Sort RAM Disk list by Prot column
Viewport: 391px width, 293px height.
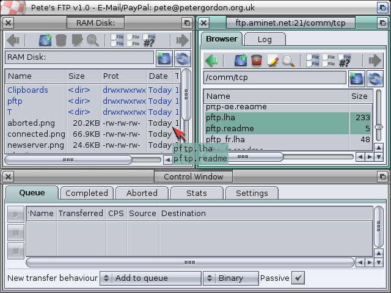pyautogui.click(x=124, y=76)
